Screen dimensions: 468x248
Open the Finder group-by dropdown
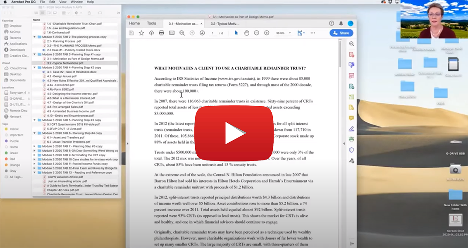(65, 13)
